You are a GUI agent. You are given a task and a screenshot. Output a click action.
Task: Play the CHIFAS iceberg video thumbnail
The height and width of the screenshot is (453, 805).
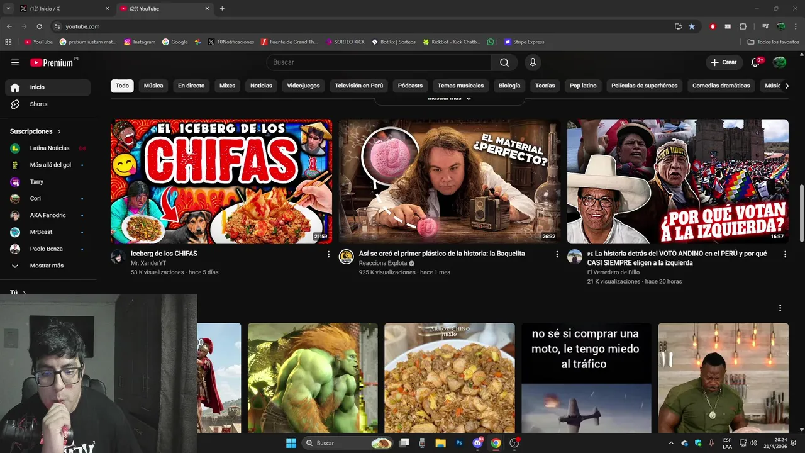tap(221, 181)
